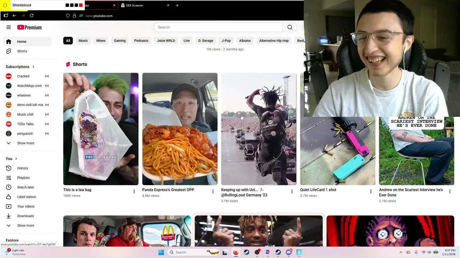Open the shield tracking protection icon

point(68,15)
